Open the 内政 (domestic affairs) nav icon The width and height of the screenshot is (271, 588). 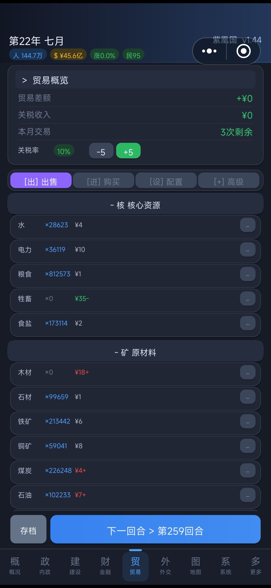(45, 565)
